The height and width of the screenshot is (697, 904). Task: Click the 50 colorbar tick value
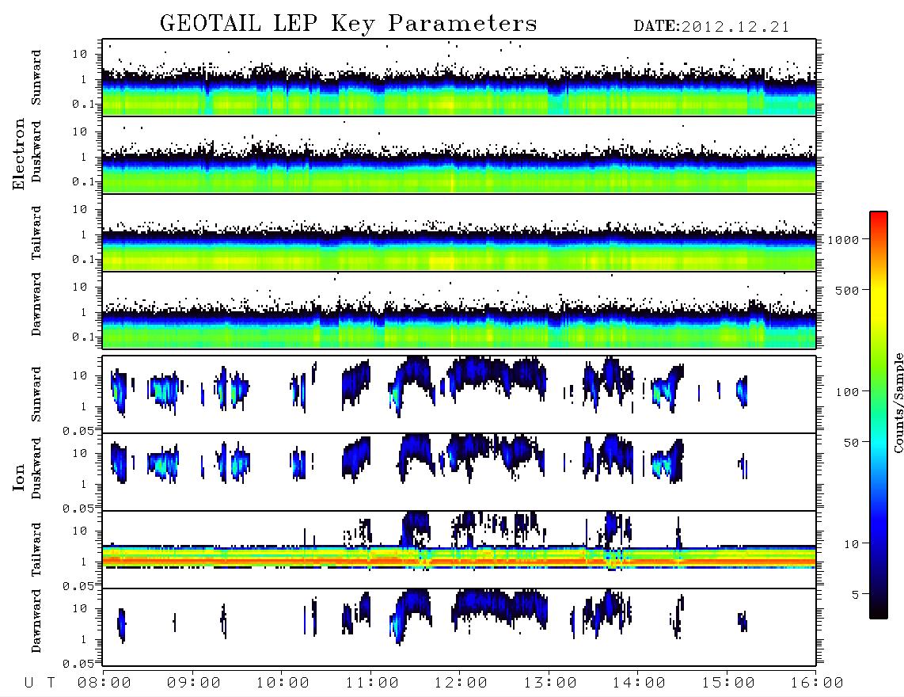pos(851,443)
